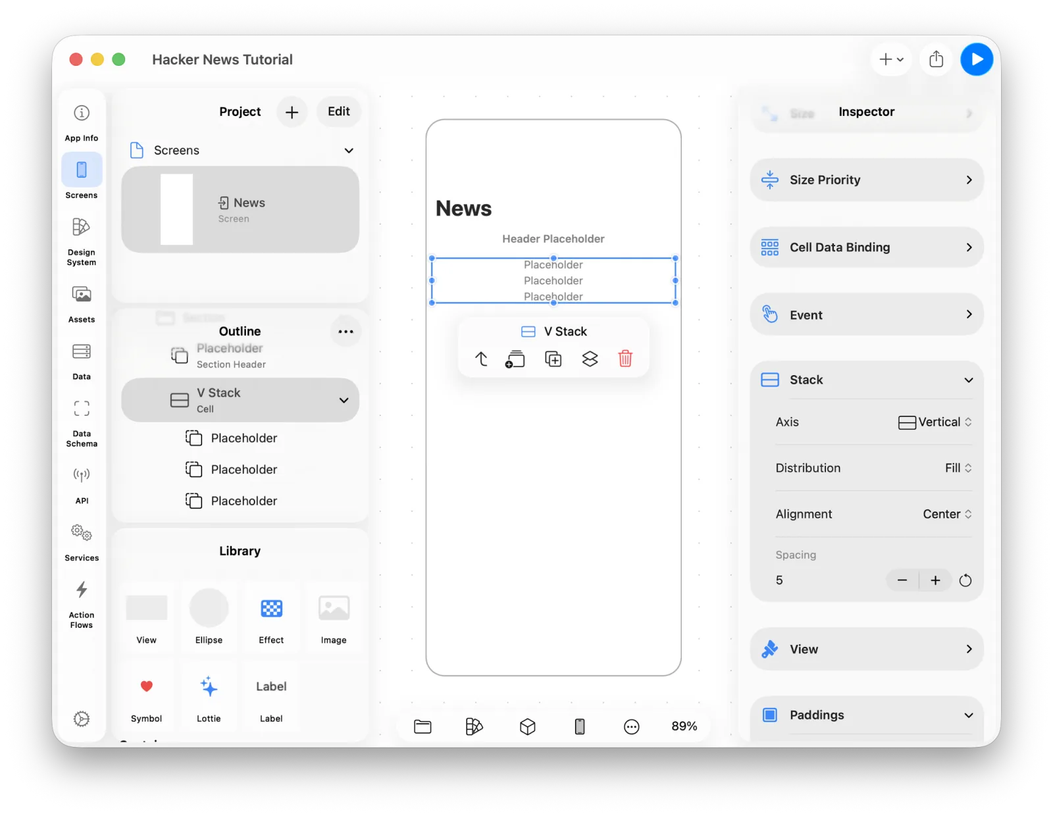This screenshot has height=816, width=1053.
Task: Click the select-parent arrow in V Stack popup
Action: (x=481, y=359)
